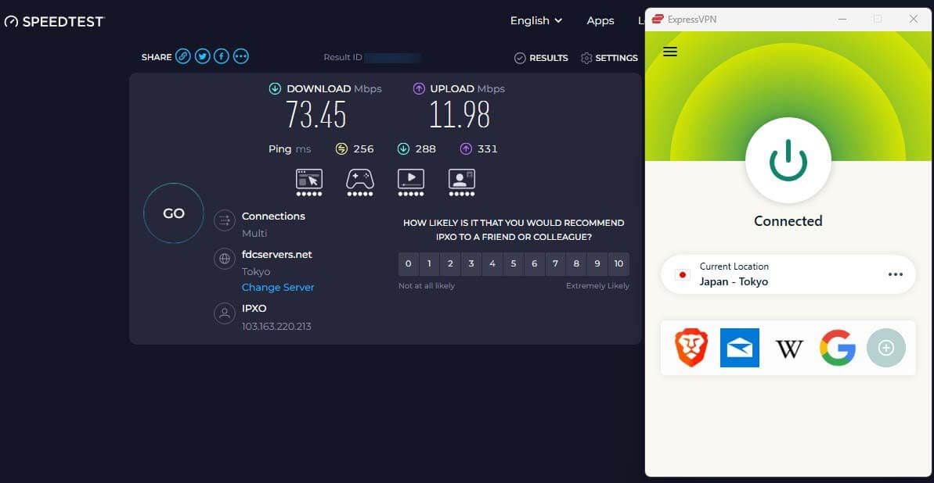Minimize the ExpressVPN window
Viewport: 934px width, 483px height.
pos(842,19)
